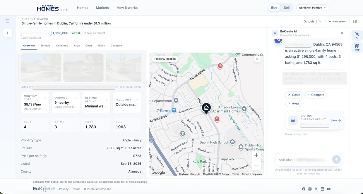Open the X link in footer
Image resolution: width=363 pixels, height=194 pixels.
(316, 189)
